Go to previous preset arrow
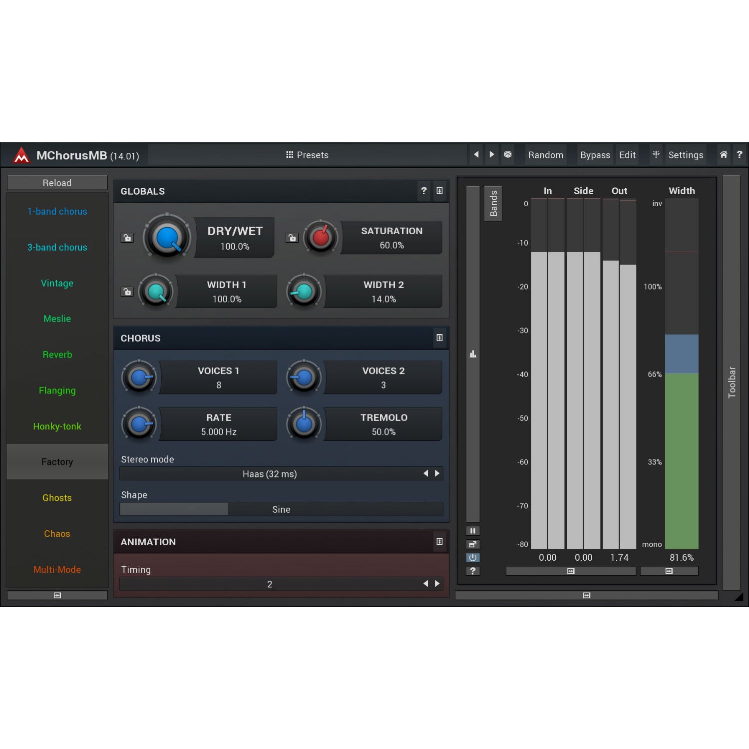The height and width of the screenshot is (749, 749). click(x=476, y=155)
